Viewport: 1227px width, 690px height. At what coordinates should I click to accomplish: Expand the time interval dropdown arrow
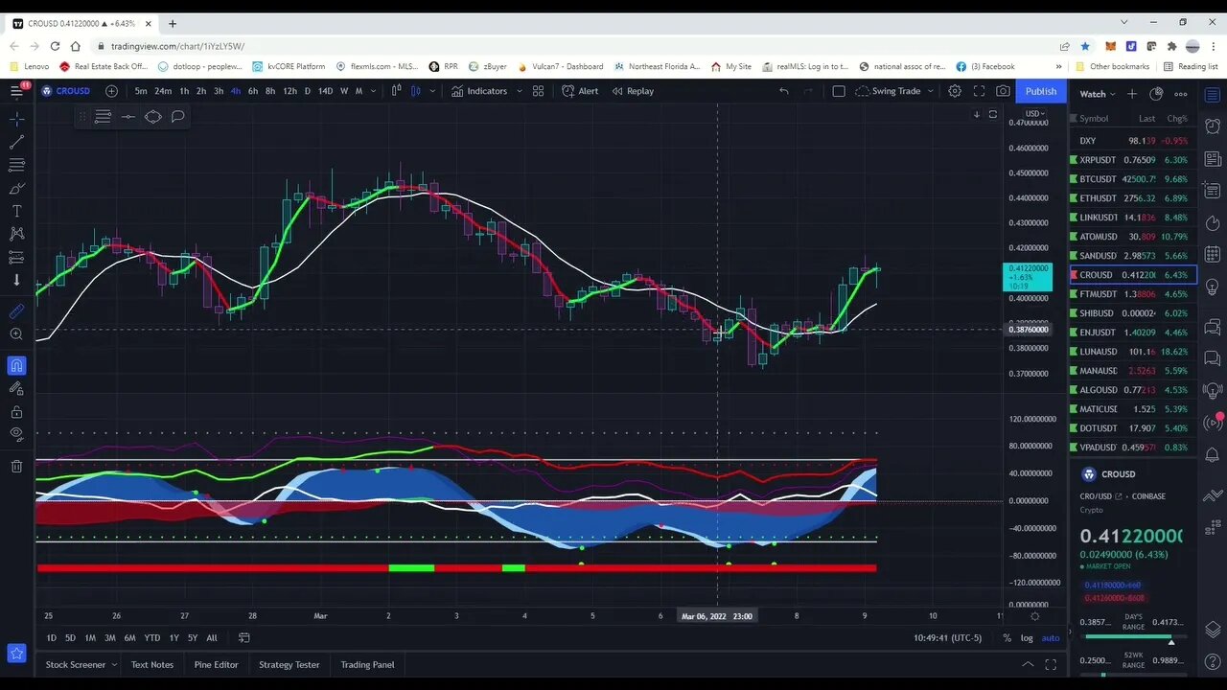[372, 91]
